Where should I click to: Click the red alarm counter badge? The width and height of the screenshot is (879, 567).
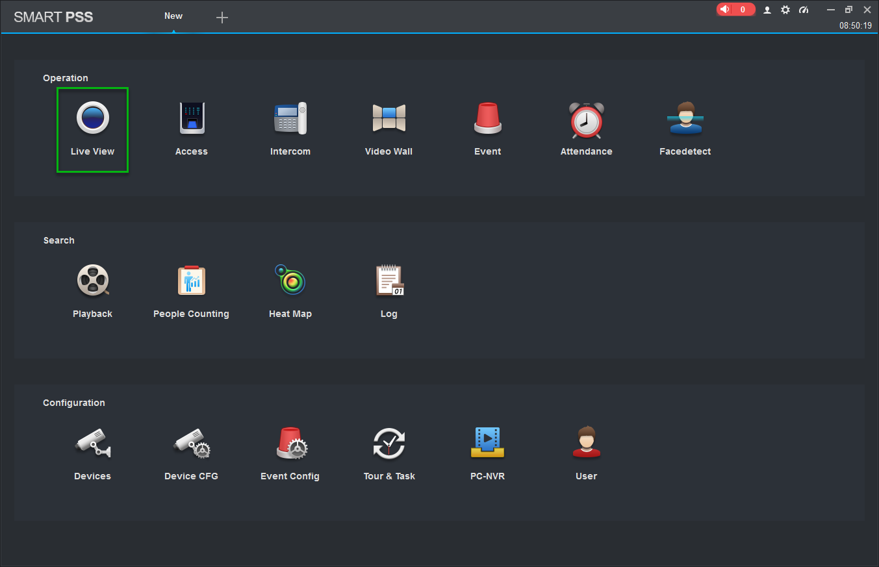[735, 10]
